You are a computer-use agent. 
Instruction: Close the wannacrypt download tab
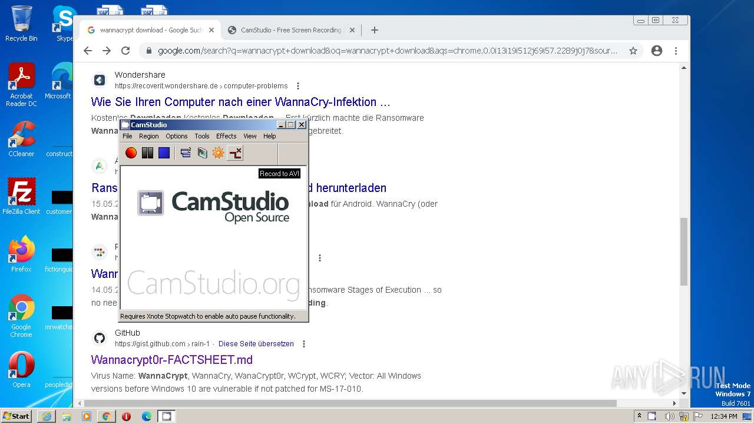211,30
